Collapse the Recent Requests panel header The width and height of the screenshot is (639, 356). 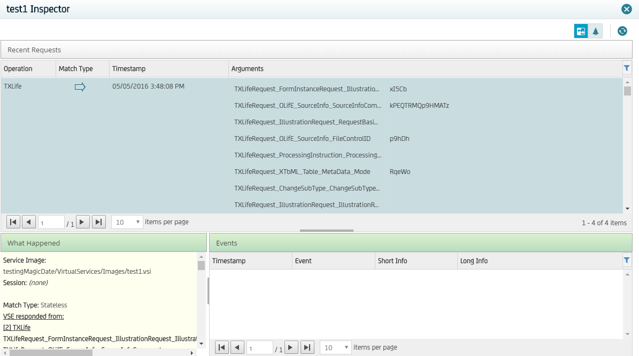click(34, 50)
